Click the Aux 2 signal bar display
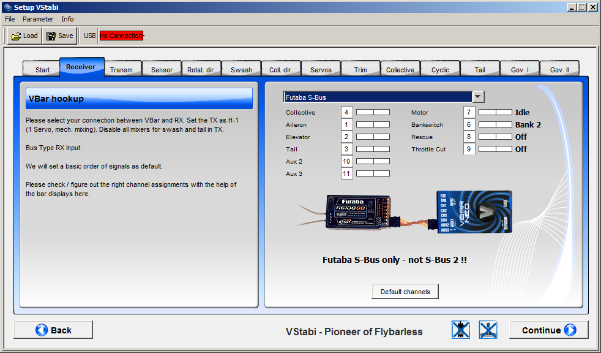601x353 pixels. pyautogui.click(x=373, y=162)
